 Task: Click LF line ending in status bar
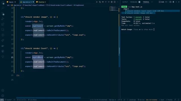pyautogui.click(x=124, y=100)
